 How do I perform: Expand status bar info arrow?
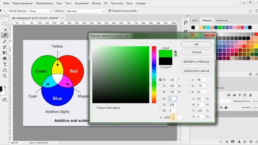pos(59,143)
